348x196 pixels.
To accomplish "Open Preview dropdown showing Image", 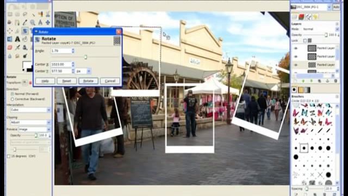I will [x=34, y=130].
